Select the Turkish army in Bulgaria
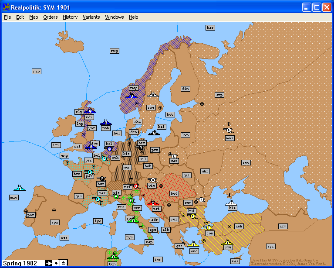This screenshot has width=334, height=268. (192, 216)
